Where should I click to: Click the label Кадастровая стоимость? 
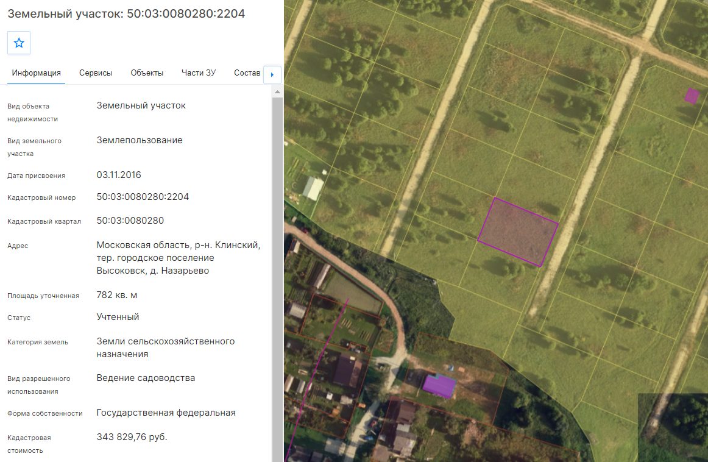[x=29, y=444]
